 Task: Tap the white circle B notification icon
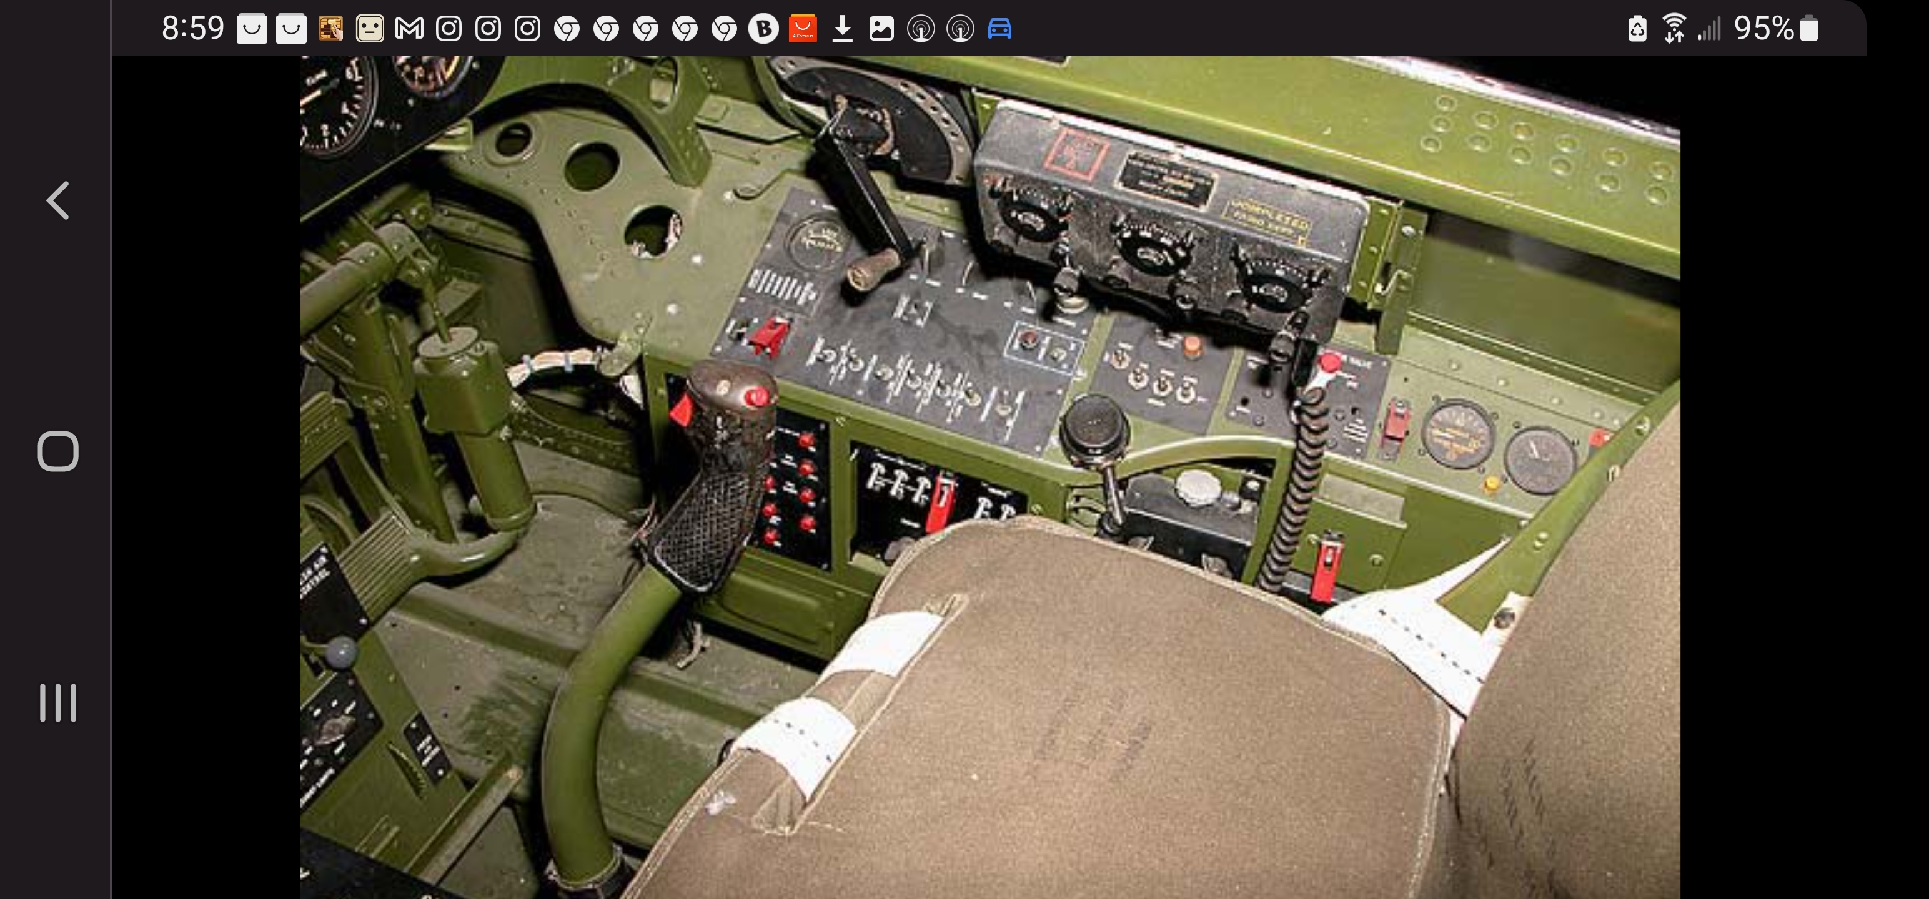coord(763,29)
